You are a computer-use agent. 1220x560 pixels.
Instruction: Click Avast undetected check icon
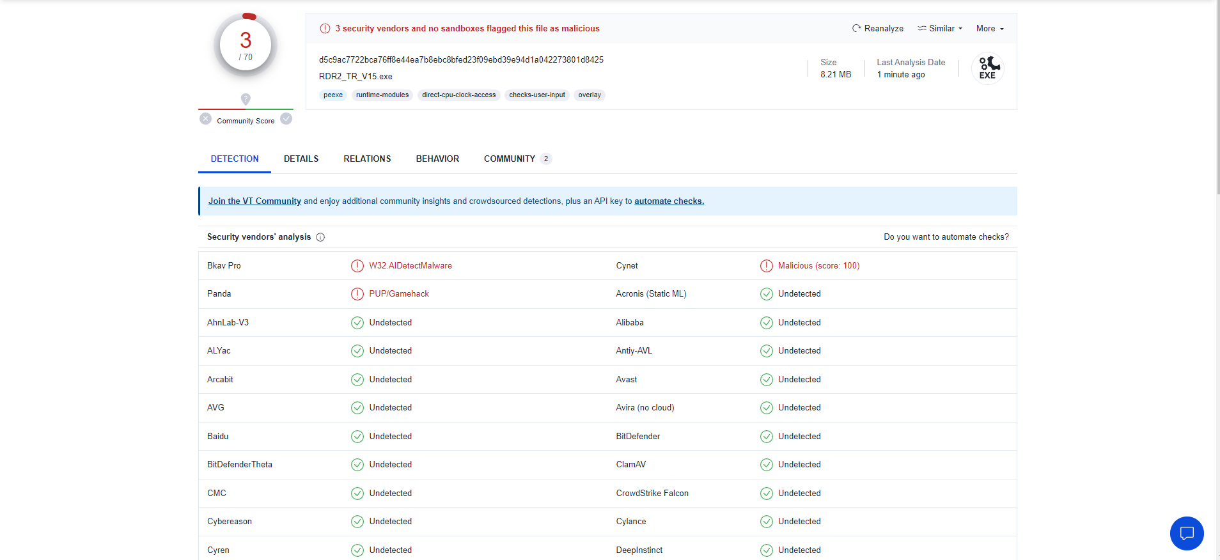(767, 380)
